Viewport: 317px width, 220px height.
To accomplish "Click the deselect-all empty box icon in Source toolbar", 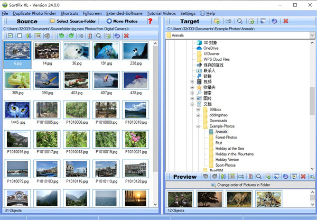I will coord(20,35).
